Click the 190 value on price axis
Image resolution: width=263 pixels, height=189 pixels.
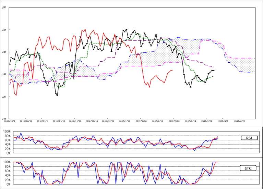click(x=4, y=52)
